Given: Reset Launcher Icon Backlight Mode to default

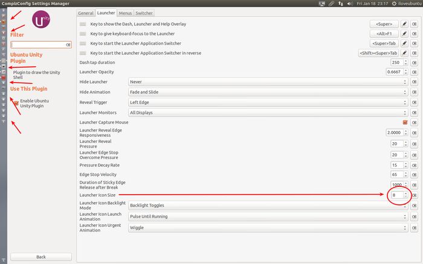Looking at the screenshot, I should pyautogui.click(x=414, y=206).
